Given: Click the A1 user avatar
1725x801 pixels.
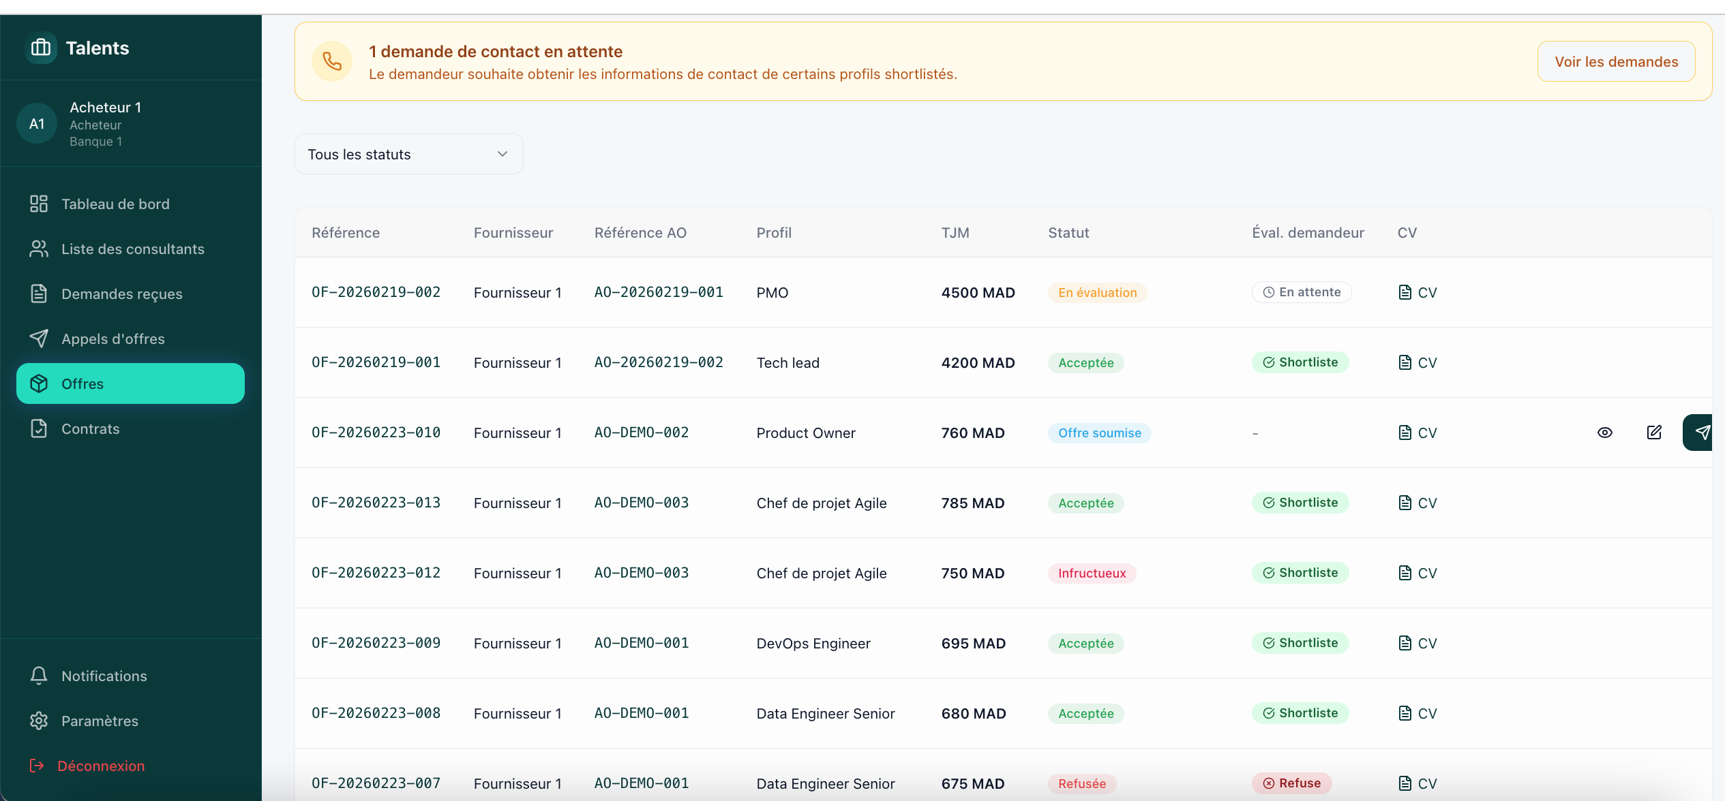Looking at the screenshot, I should tap(37, 124).
